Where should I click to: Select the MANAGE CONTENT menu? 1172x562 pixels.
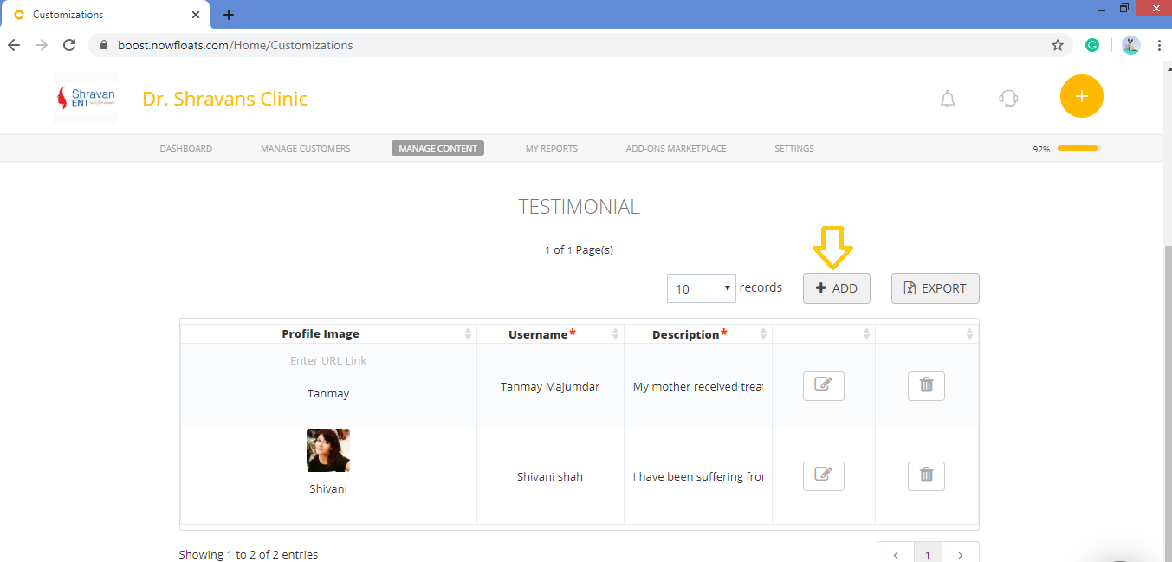[437, 148]
